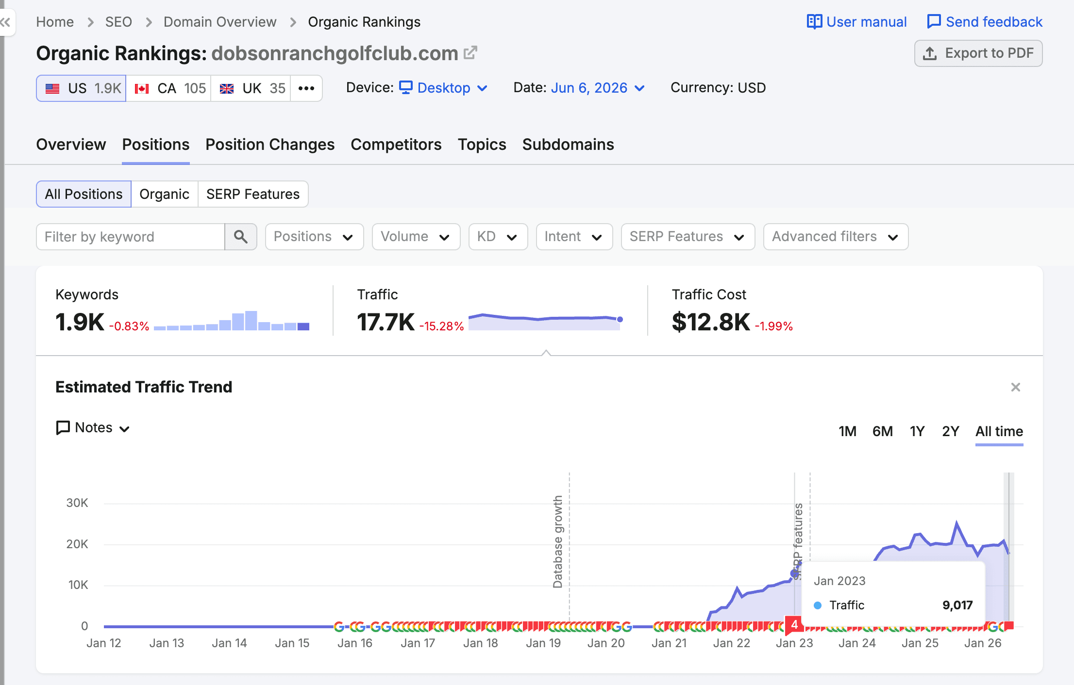Image resolution: width=1074 pixels, height=685 pixels.
Task: Open the Competitors tab
Action: 396,145
